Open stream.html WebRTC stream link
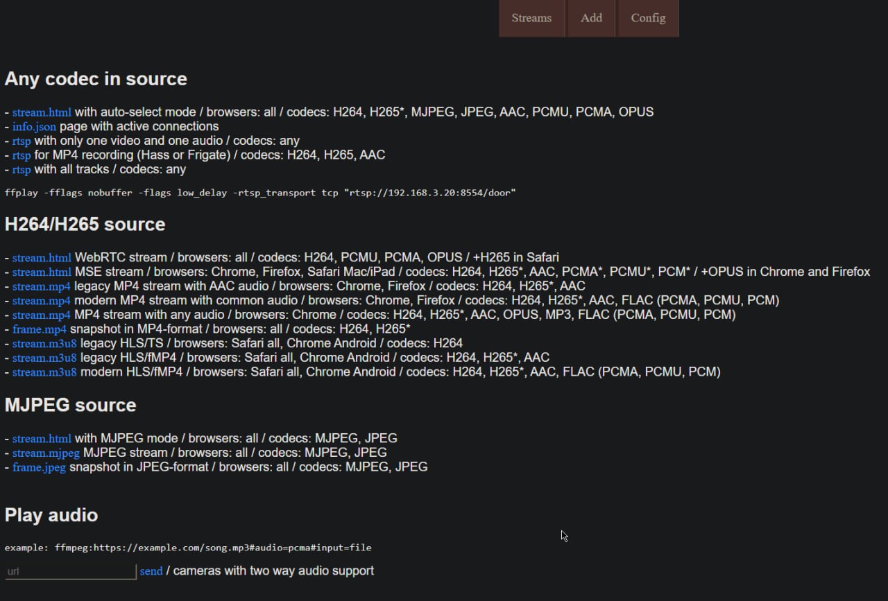The height and width of the screenshot is (601, 888). click(x=42, y=258)
